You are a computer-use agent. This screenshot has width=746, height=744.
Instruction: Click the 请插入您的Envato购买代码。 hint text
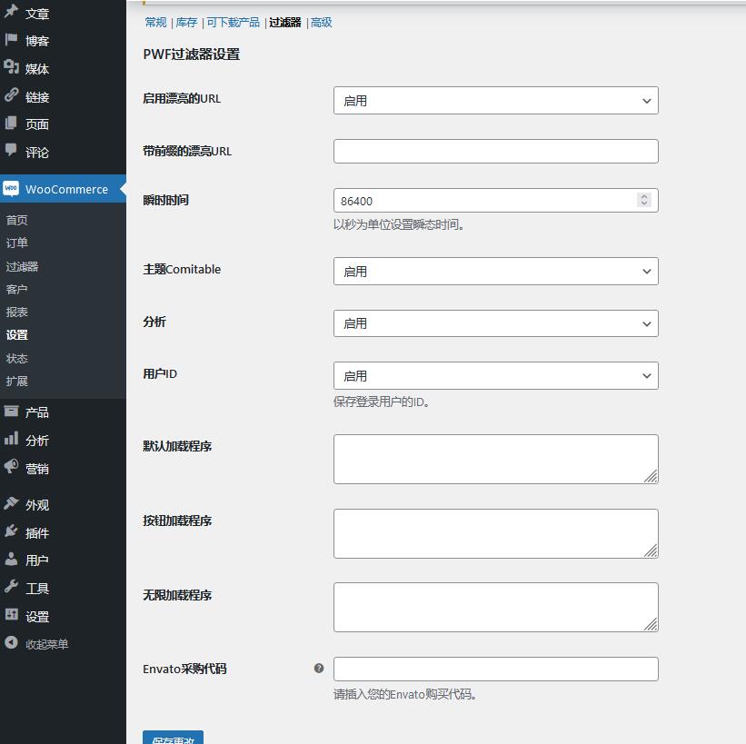405,695
